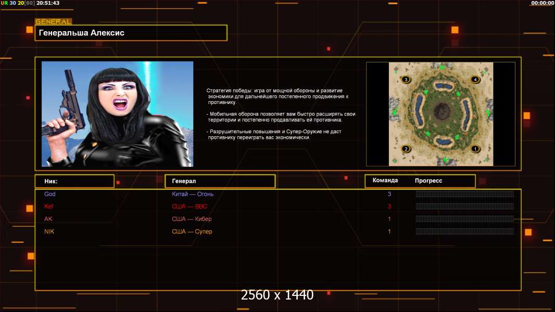The image size is (555, 312).
Task: Click the loading progress bar for AK
Action: click(x=465, y=219)
